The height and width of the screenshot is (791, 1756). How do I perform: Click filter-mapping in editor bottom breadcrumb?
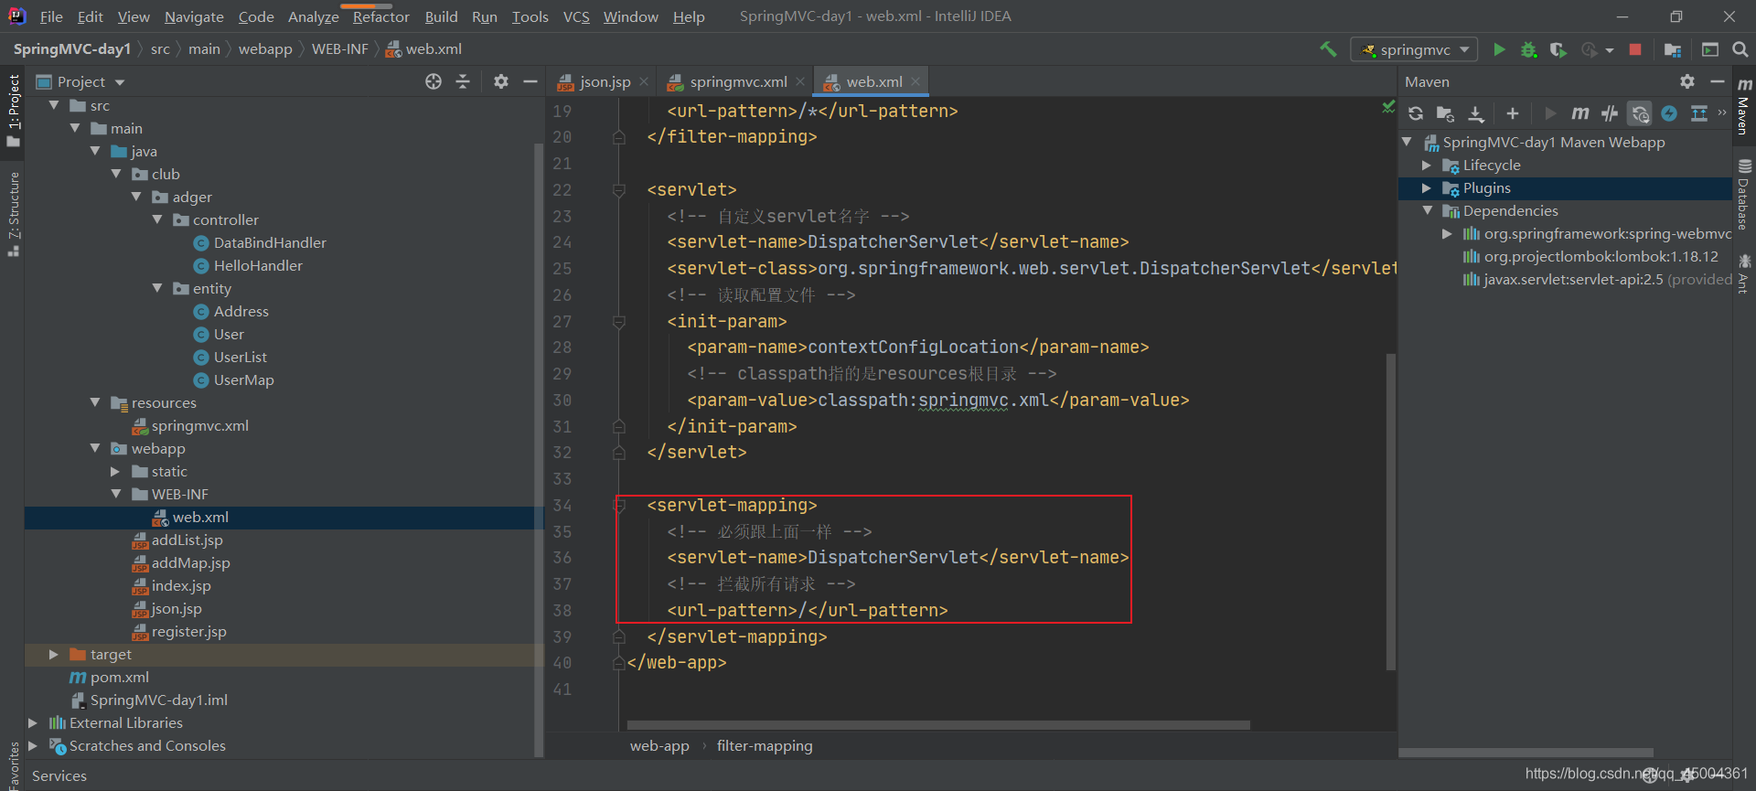coord(765,746)
